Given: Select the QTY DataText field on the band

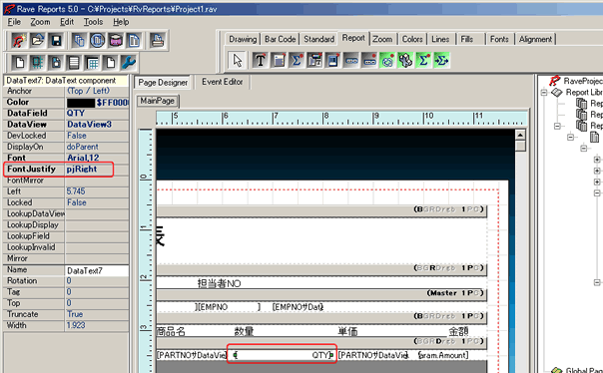Looking at the screenshot, I should [283, 355].
